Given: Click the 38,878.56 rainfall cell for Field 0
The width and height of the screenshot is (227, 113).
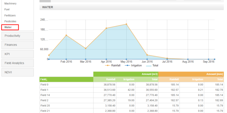Looking at the screenshot, I should pos(105,85).
